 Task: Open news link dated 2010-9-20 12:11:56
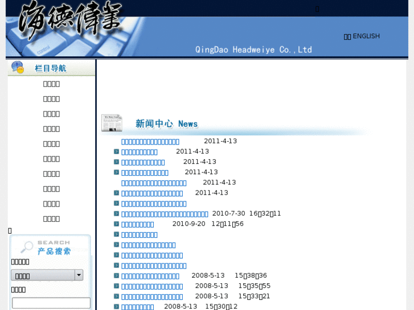tap(138, 224)
